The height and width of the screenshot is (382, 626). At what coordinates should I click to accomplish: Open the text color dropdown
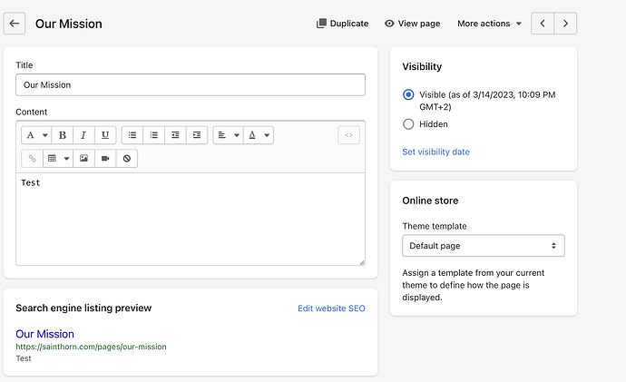[x=258, y=135]
